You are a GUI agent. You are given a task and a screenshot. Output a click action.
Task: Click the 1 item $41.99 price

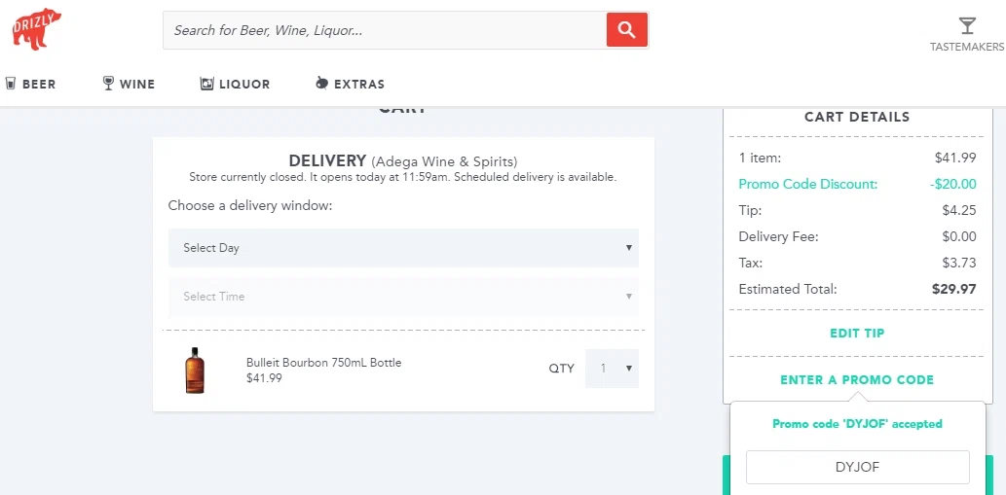[955, 159]
